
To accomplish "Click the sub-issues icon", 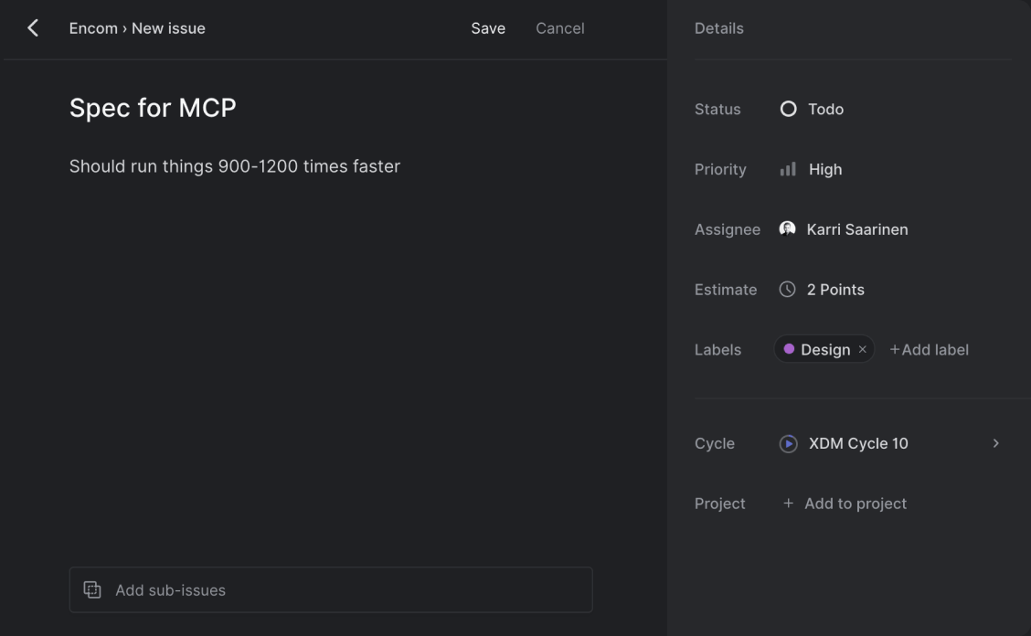I will tap(92, 589).
